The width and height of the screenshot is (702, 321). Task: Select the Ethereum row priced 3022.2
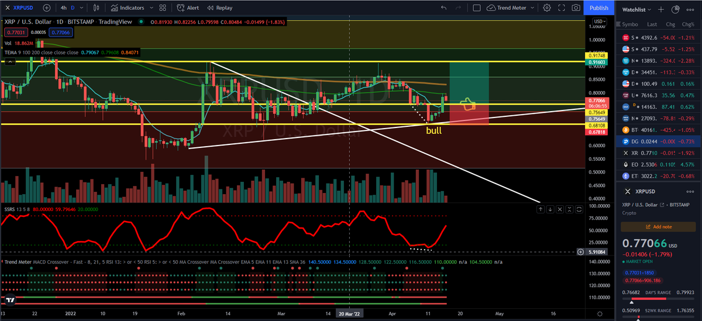coord(659,175)
